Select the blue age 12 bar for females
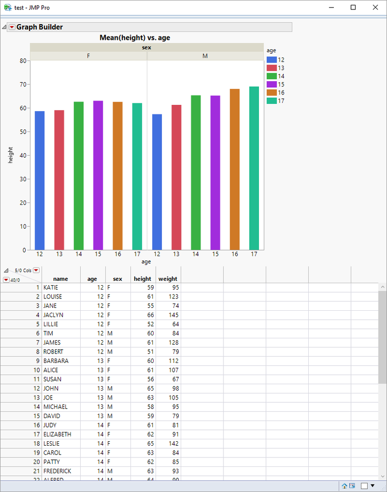The width and height of the screenshot is (387, 492). 39,181
